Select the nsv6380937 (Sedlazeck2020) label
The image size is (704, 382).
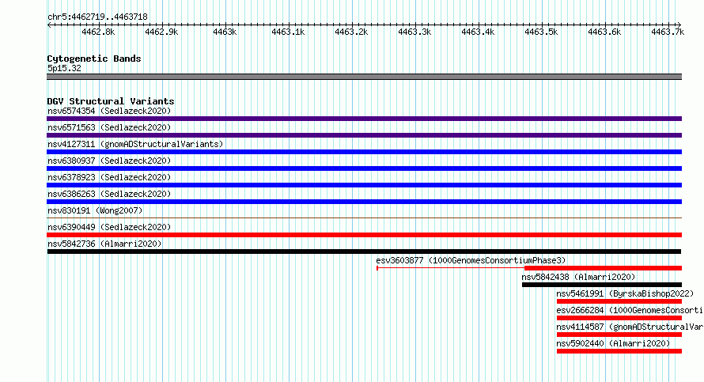pos(109,161)
